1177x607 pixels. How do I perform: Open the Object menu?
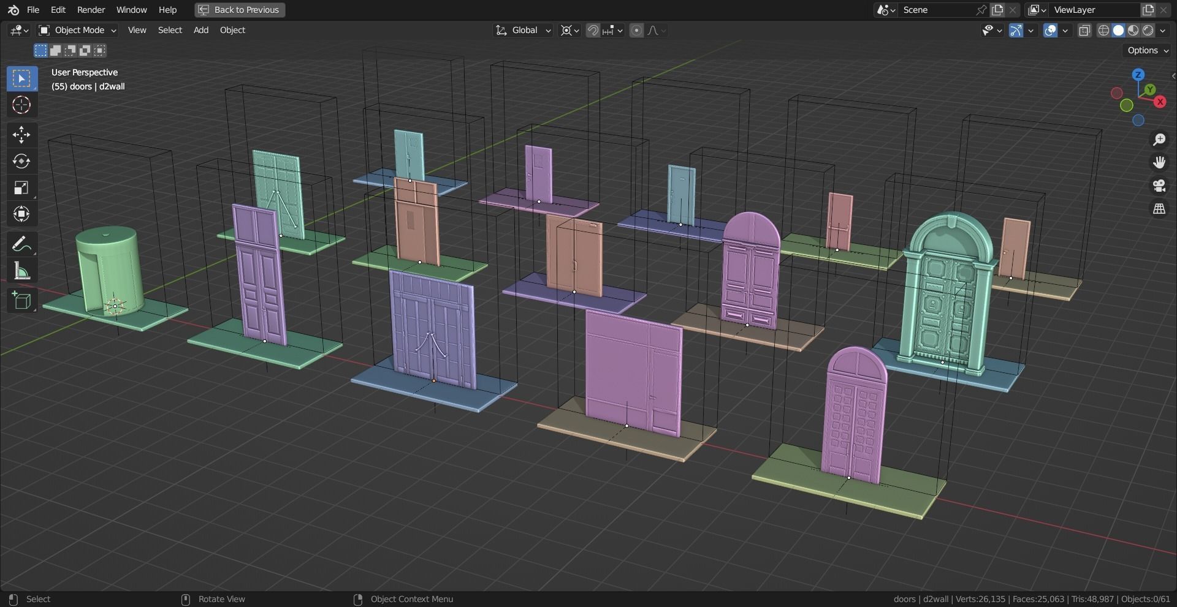(232, 30)
